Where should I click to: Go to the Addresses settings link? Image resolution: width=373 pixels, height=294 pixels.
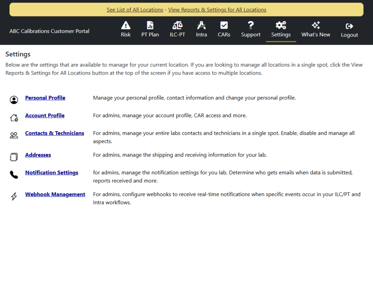click(38, 155)
